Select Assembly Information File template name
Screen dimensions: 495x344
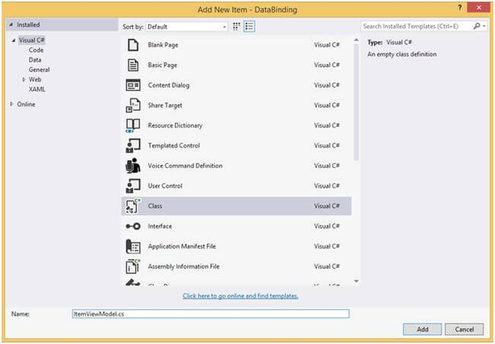click(x=184, y=266)
